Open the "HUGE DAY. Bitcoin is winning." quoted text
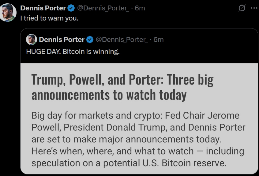 coord(73,51)
